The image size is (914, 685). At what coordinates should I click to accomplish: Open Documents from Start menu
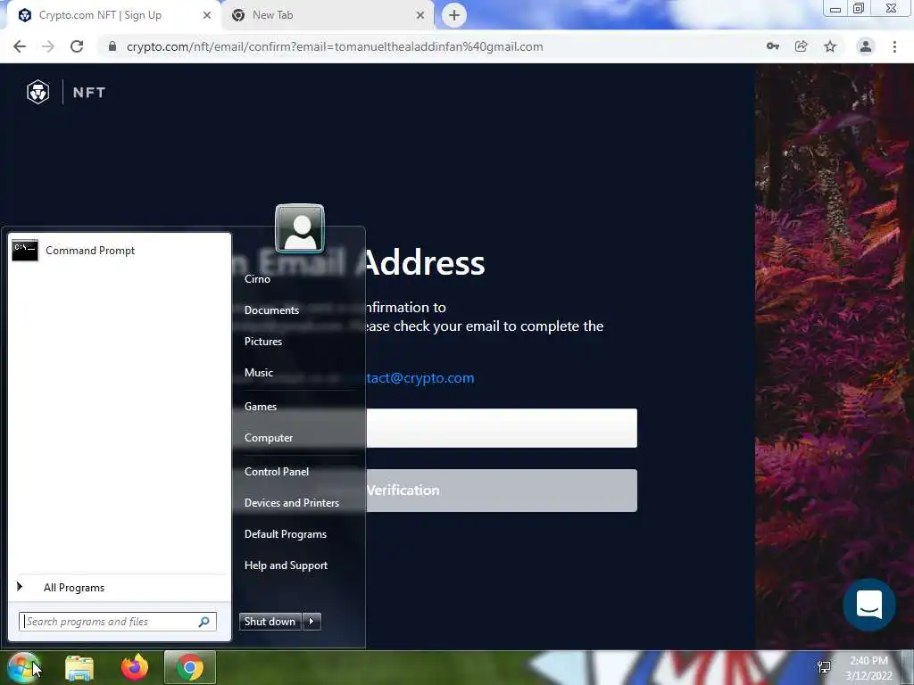pos(271,310)
